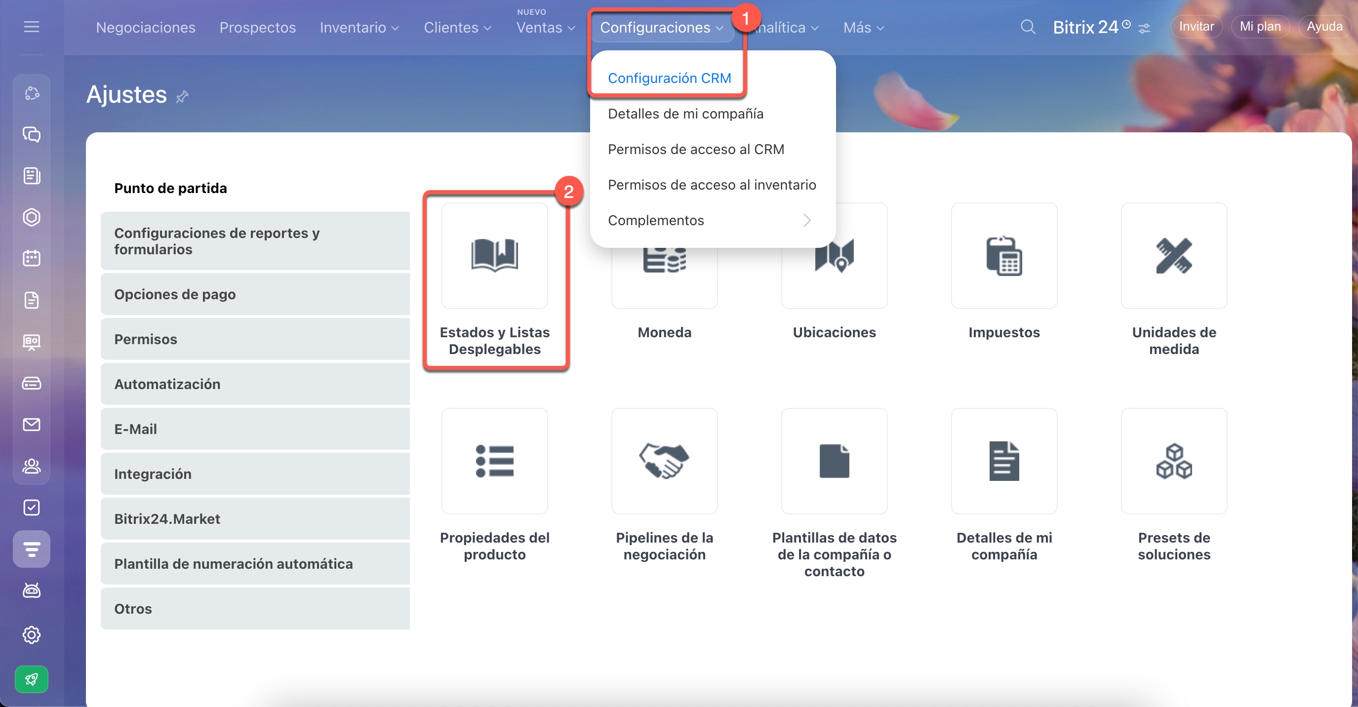Select the Punto de partida heading
The height and width of the screenshot is (707, 1358).
(170, 188)
